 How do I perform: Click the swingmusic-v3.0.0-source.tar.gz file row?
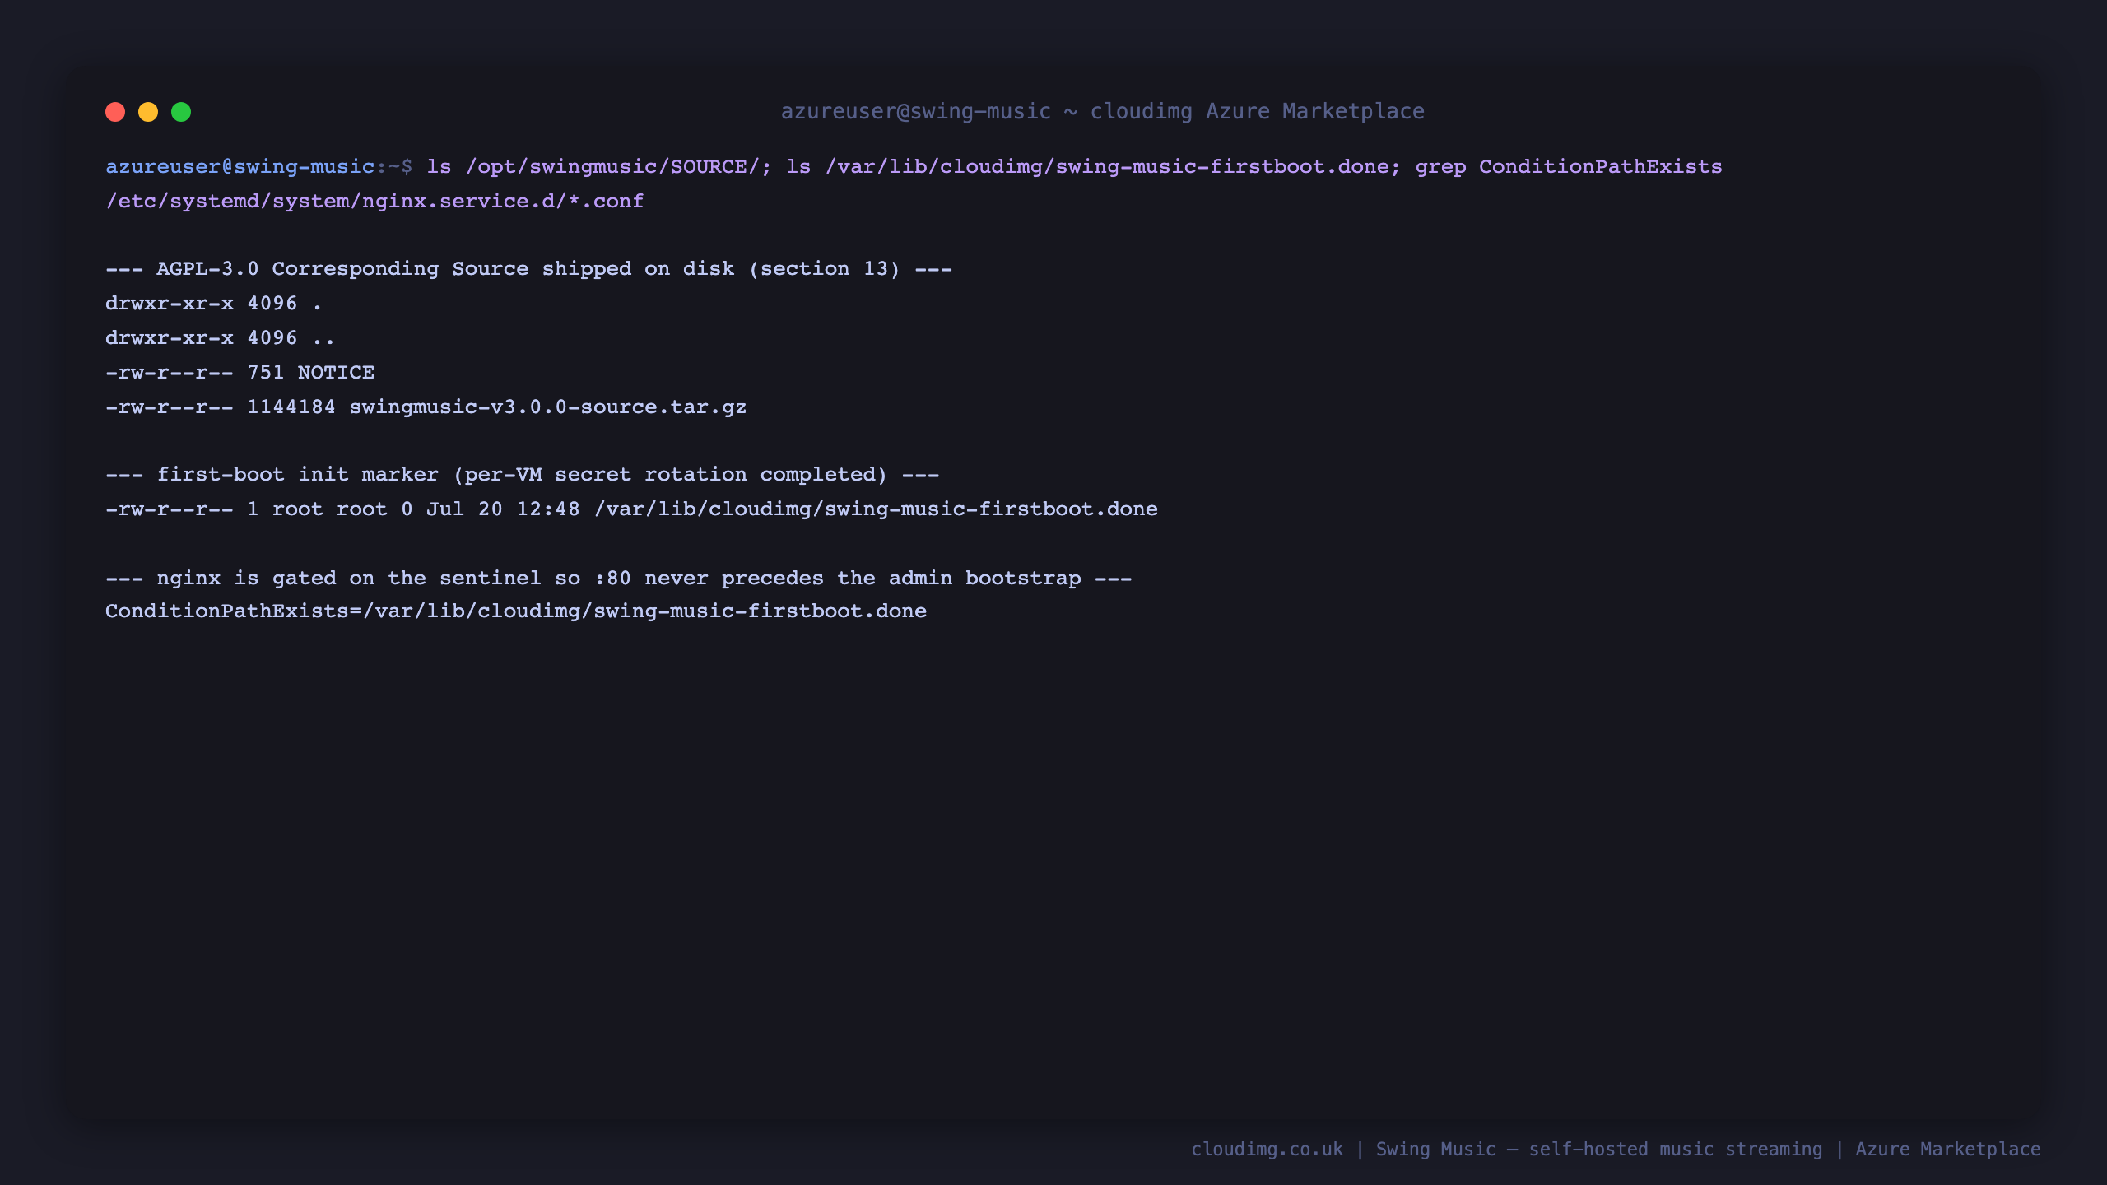[x=426, y=407]
